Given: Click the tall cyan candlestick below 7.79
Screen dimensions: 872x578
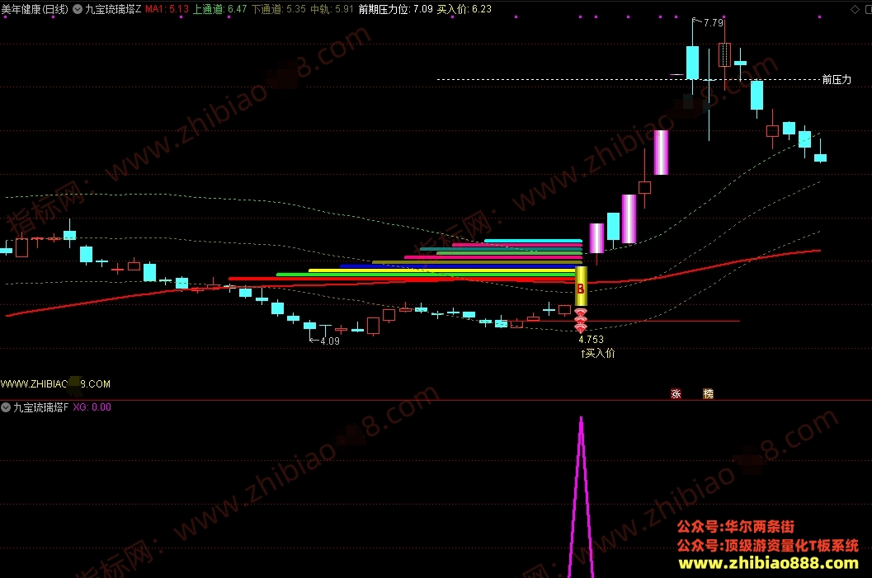Looking at the screenshot, I should [x=692, y=63].
